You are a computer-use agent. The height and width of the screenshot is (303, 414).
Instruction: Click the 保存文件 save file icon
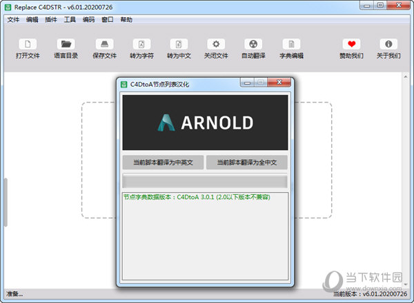point(105,44)
